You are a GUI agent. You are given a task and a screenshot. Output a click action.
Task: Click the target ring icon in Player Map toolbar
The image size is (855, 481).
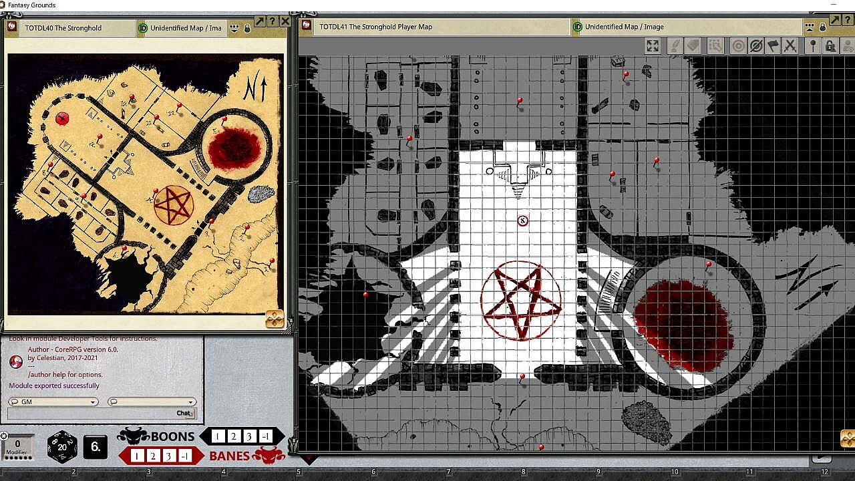(x=738, y=45)
